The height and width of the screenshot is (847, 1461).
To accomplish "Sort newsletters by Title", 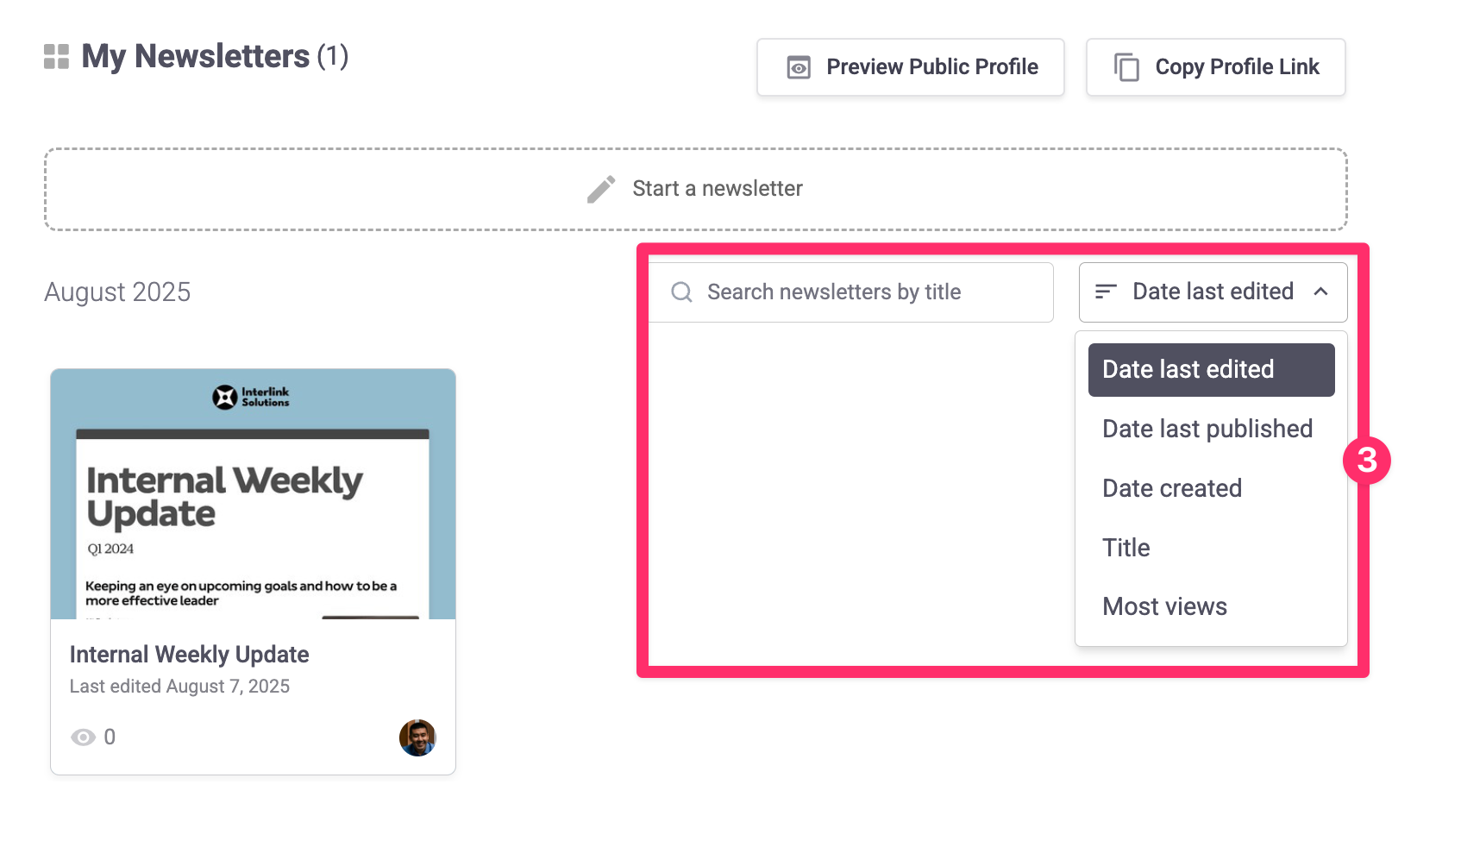I will pos(1126,548).
